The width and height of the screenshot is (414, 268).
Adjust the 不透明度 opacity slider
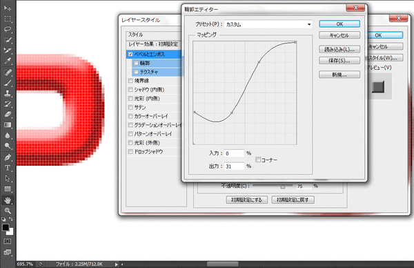(x=282, y=186)
